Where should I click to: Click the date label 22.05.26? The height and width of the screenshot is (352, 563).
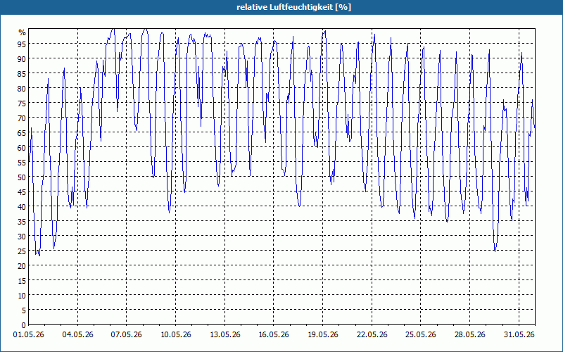[372, 335]
